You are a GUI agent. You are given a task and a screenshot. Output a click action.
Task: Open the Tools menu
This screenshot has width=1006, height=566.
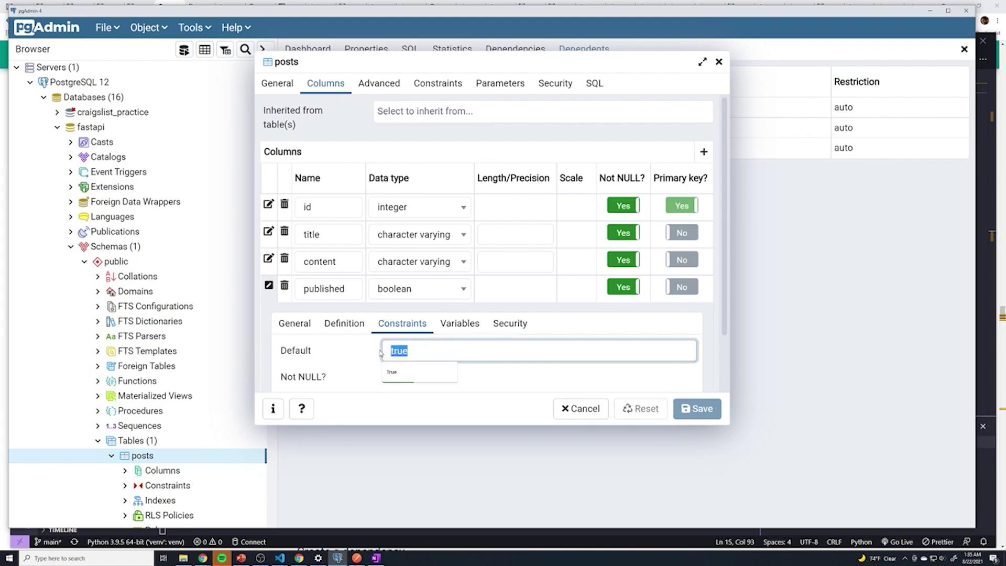point(194,27)
